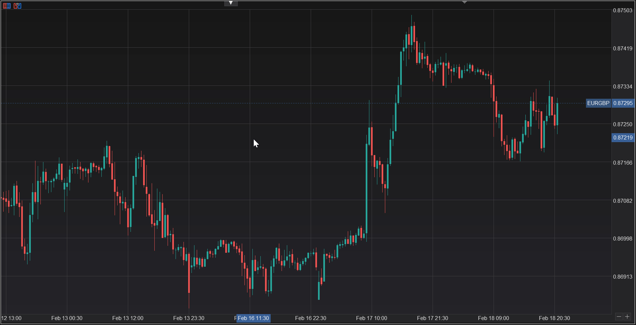Click the current price tag 0.87295

[623, 103]
